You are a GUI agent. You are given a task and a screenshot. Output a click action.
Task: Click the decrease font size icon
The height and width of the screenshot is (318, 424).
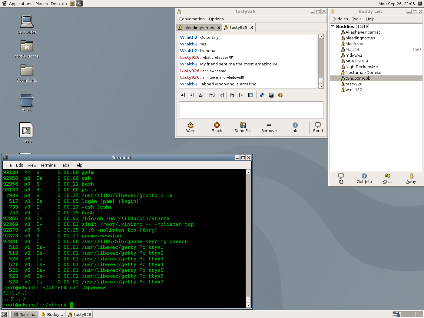(221, 95)
